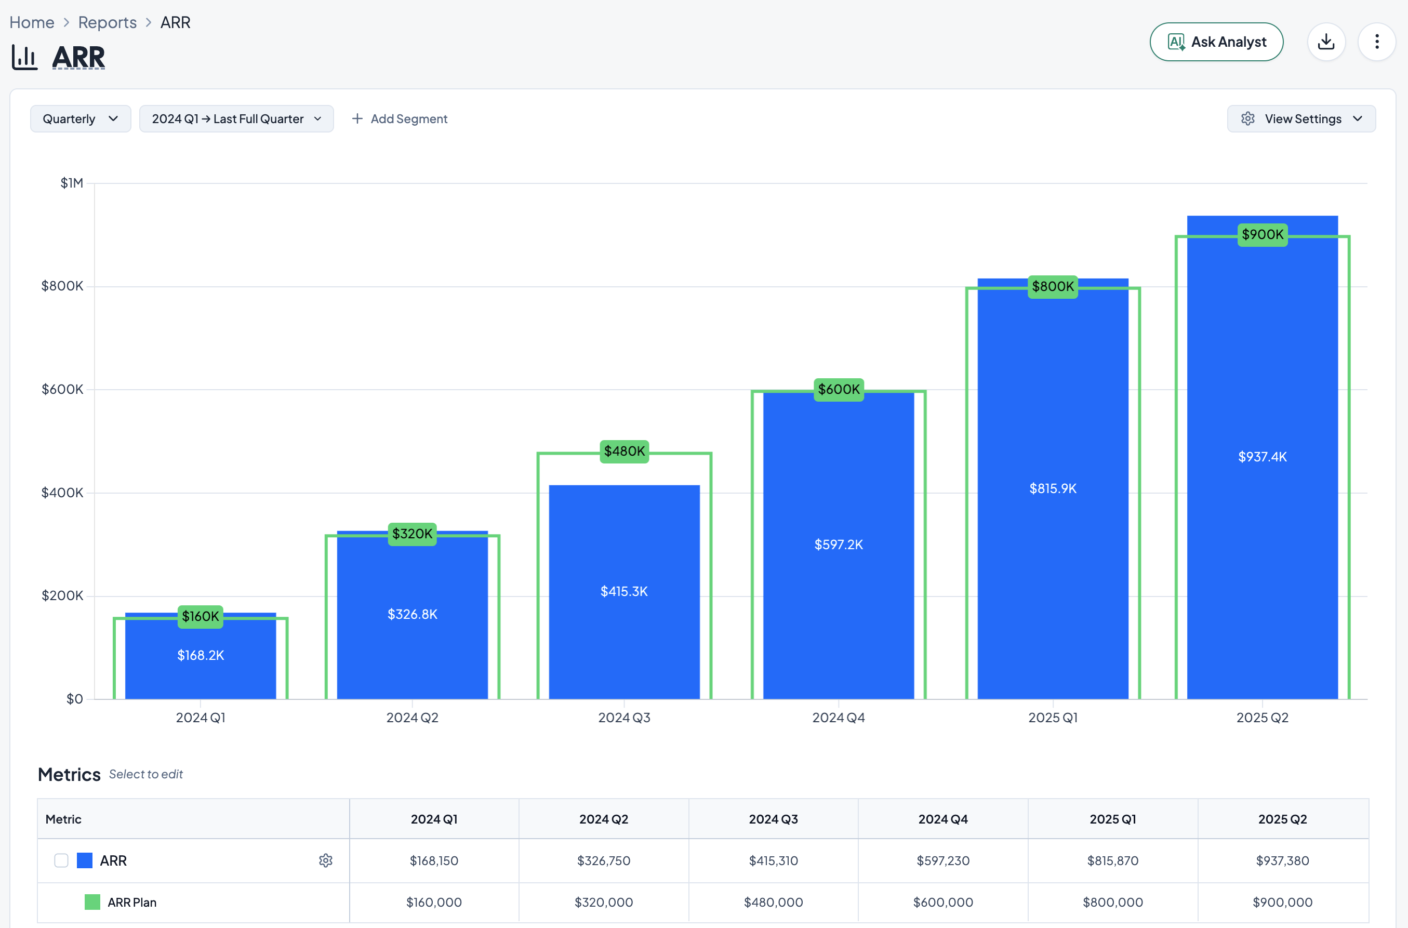Click the View Settings gear icon
This screenshot has height=928, width=1408.
1247,119
